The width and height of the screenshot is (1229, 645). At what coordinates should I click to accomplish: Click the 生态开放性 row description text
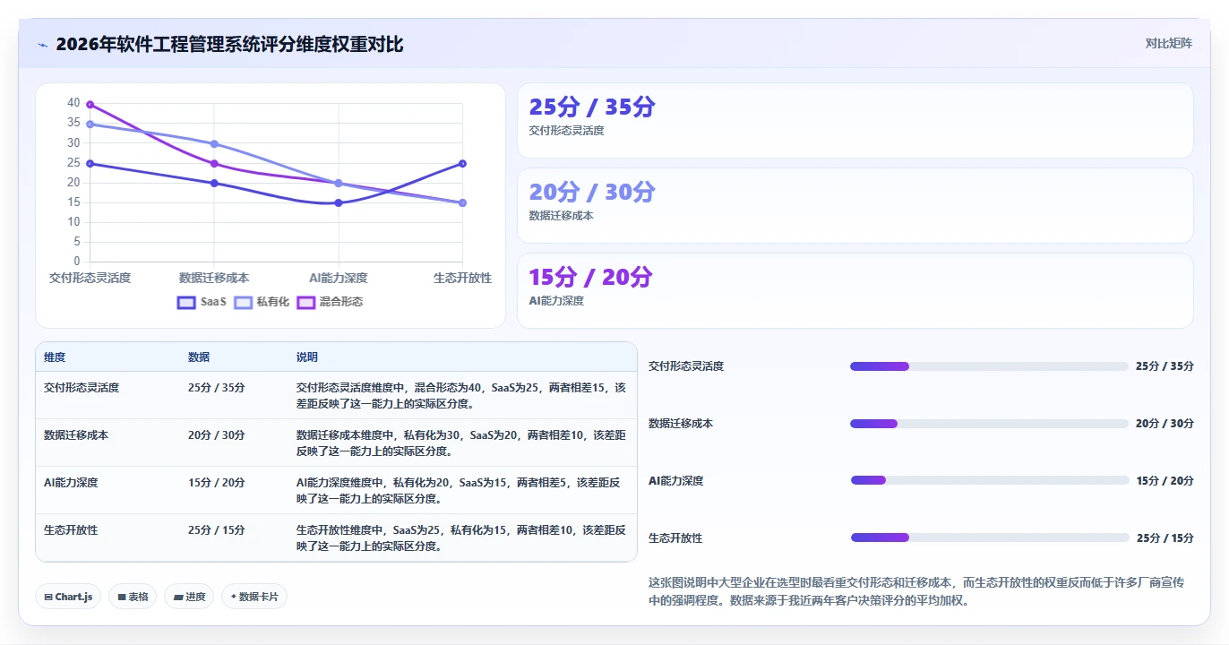point(461,538)
